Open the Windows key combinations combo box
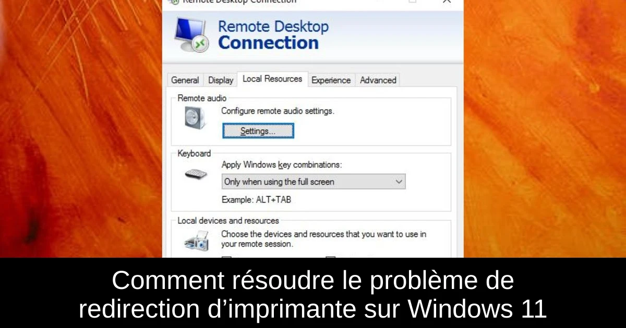Image resolution: width=626 pixels, height=328 pixels. [314, 182]
